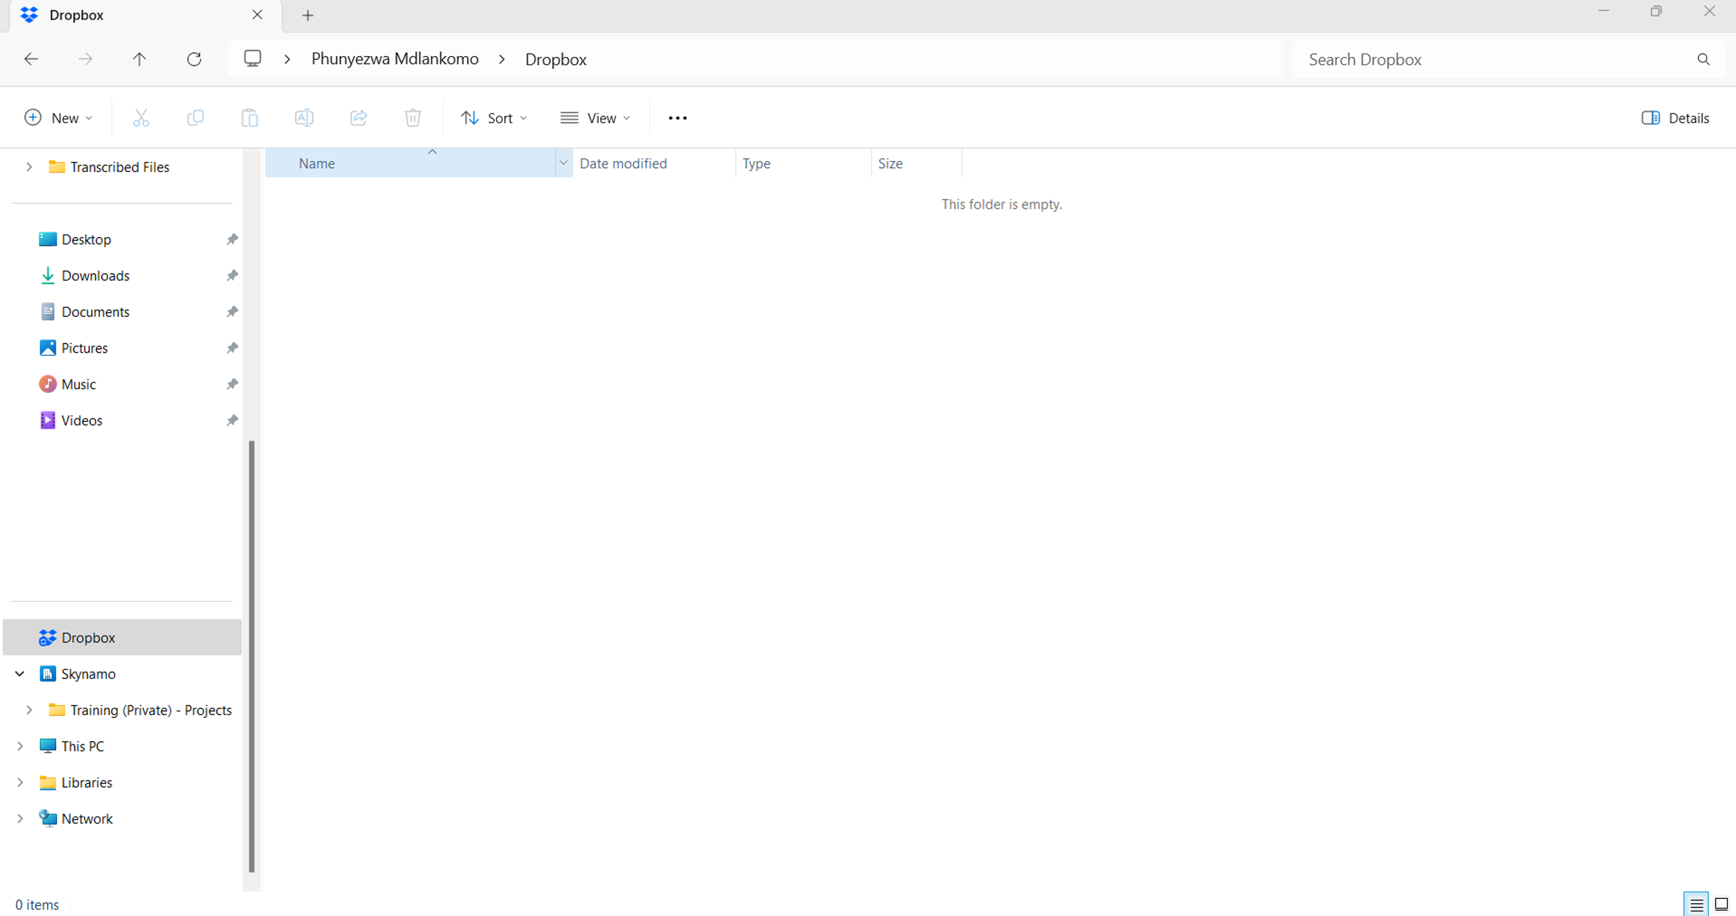Click the navigation pane vertical scrollbar

[251, 656]
